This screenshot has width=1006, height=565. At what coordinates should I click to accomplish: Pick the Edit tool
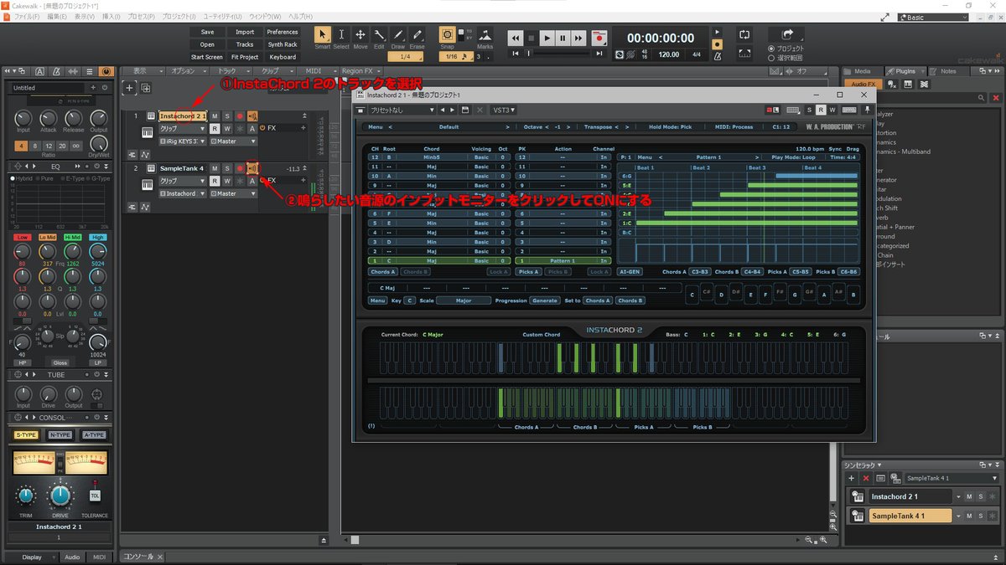pos(379,36)
